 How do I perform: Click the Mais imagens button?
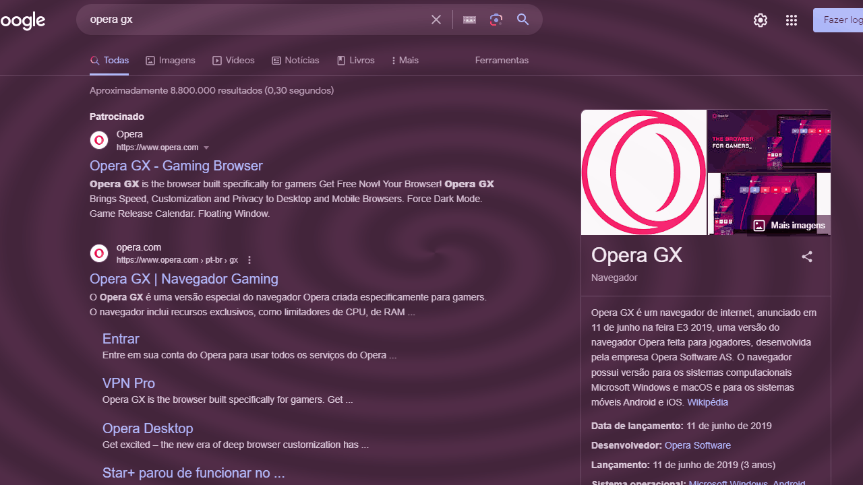tap(789, 226)
